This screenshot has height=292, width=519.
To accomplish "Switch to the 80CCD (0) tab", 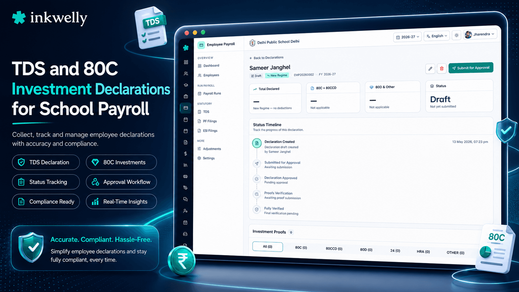I will coord(334,249).
